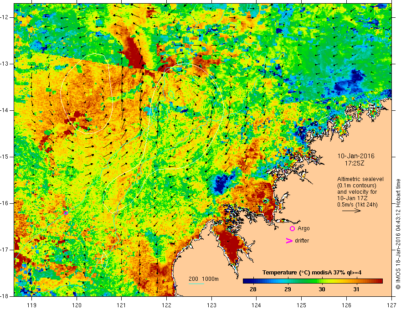The width and height of the screenshot is (401, 310).
Task: Click the longitude axis label "120"
Action: (77, 305)
